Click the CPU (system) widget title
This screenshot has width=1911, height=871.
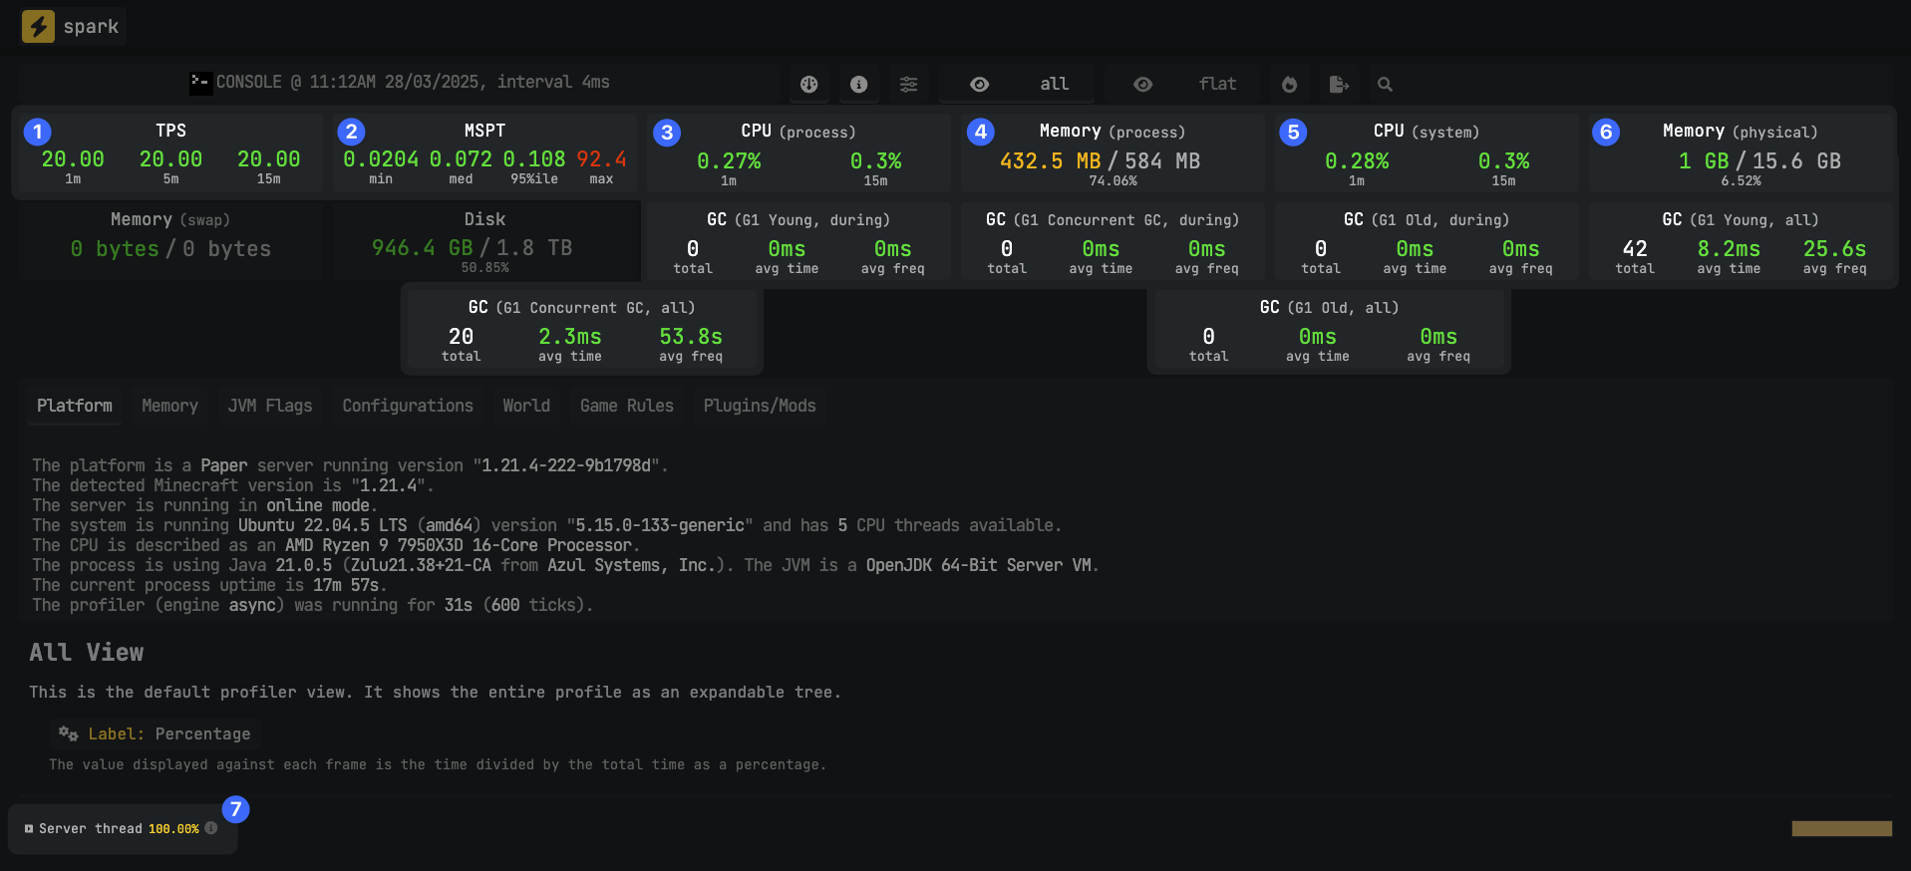pos(1426,131)
